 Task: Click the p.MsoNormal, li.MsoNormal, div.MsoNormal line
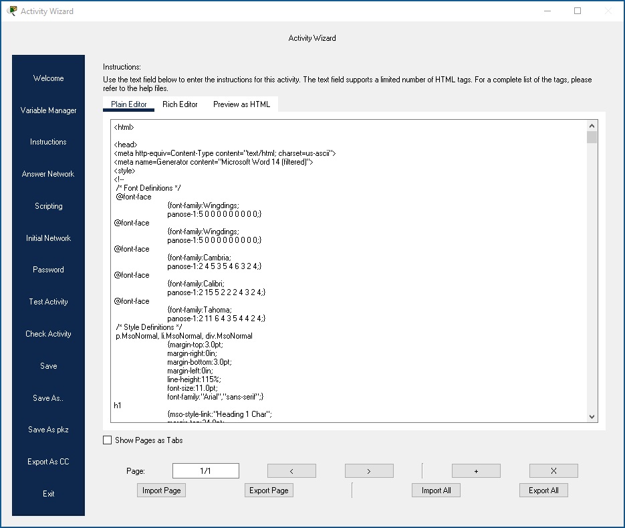[x=184, y=336]
